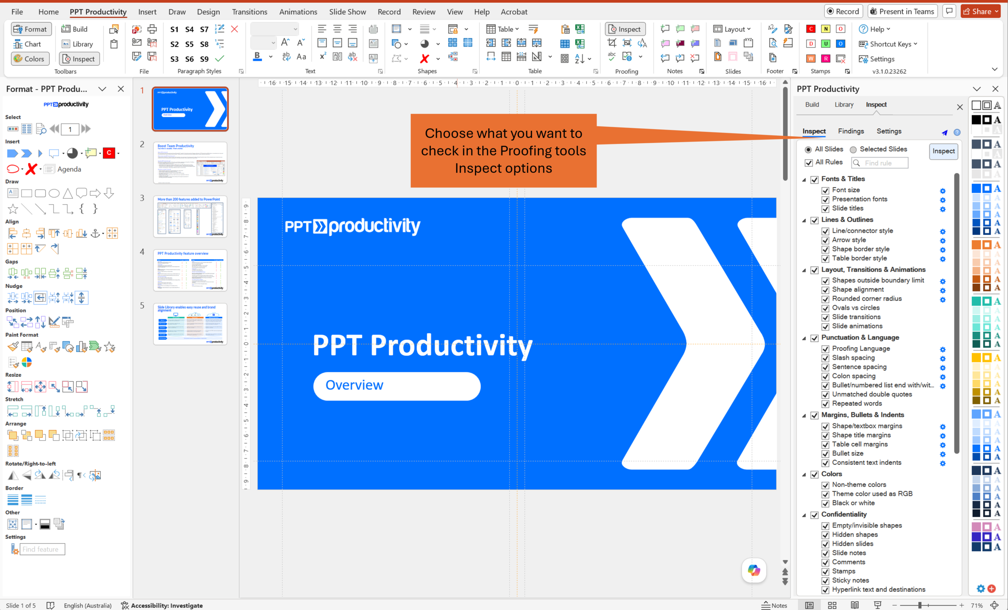Screen dimensions: 1008x610
Task: Switch to the Findings tab
Action: click(850, 131)
